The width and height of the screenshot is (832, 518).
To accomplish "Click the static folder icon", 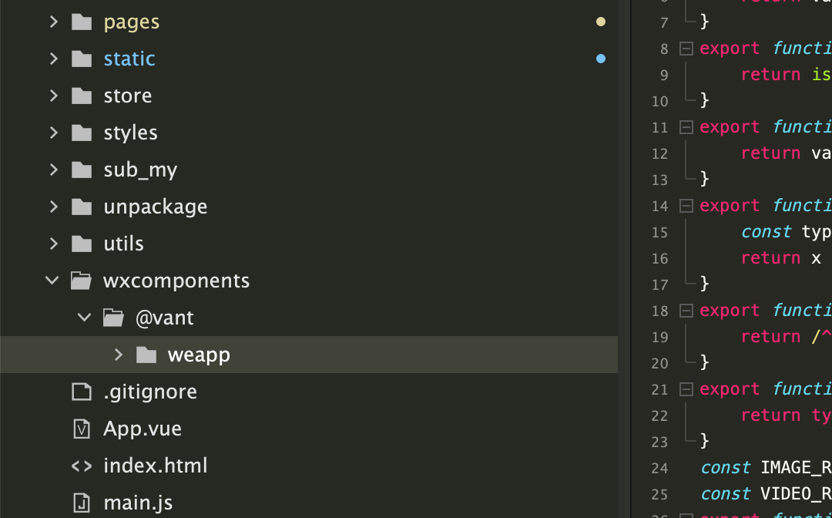I will (x=81, y=59).
